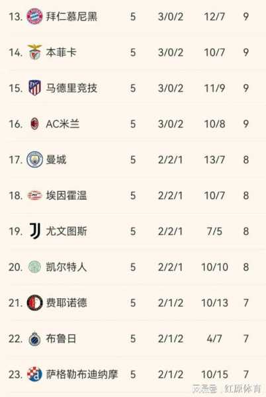Click the Manchester City round badge
The image size is (266, 397).
(34, 159)
